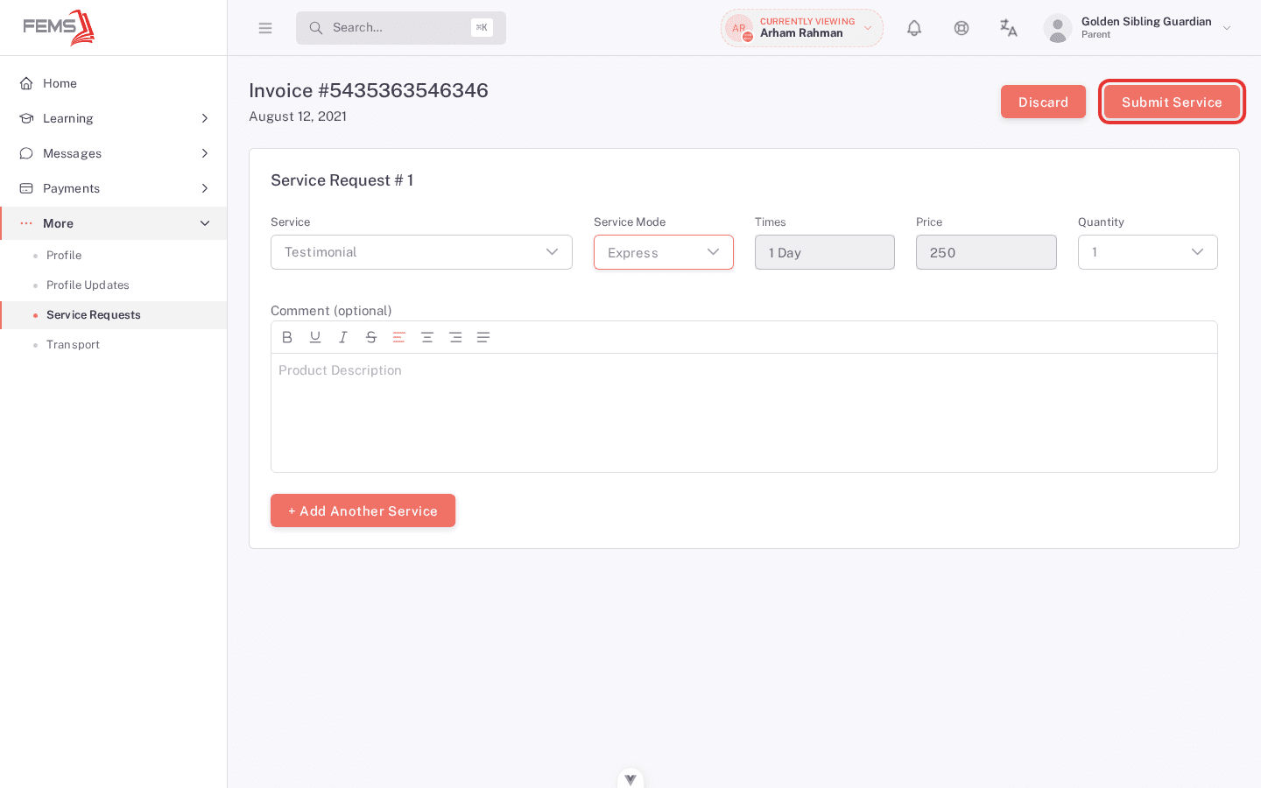Open Service Requests in sidebar
This screenshot has width=1261, height=788.
point(114,315)
